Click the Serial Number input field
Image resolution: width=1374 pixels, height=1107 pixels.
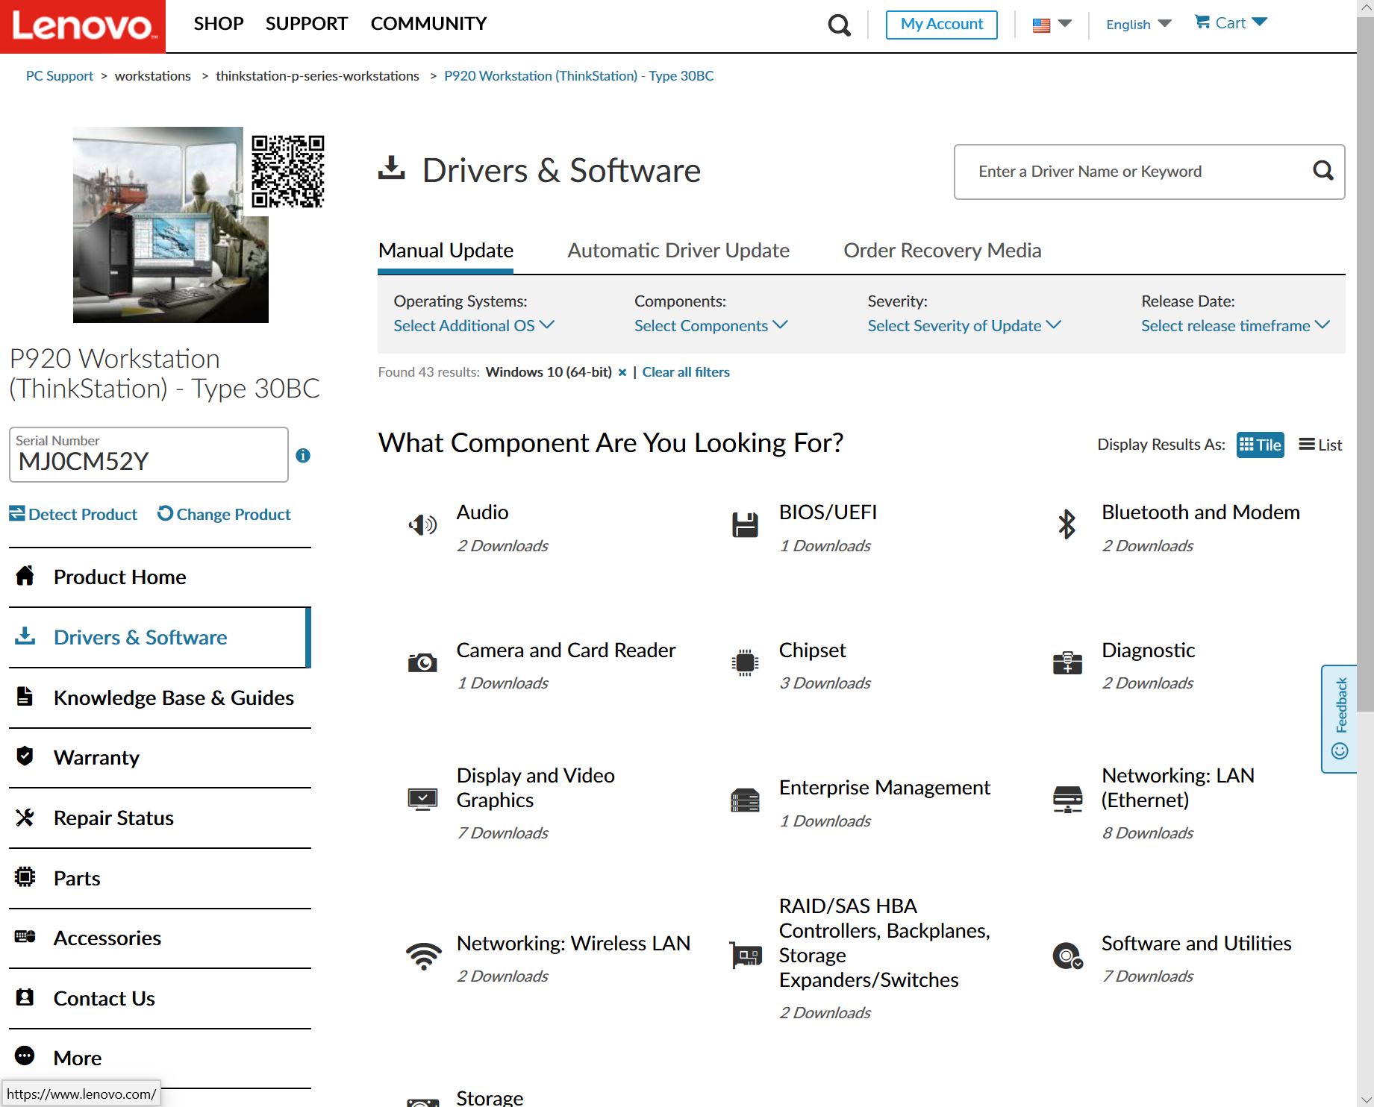[x=149, y=454]
